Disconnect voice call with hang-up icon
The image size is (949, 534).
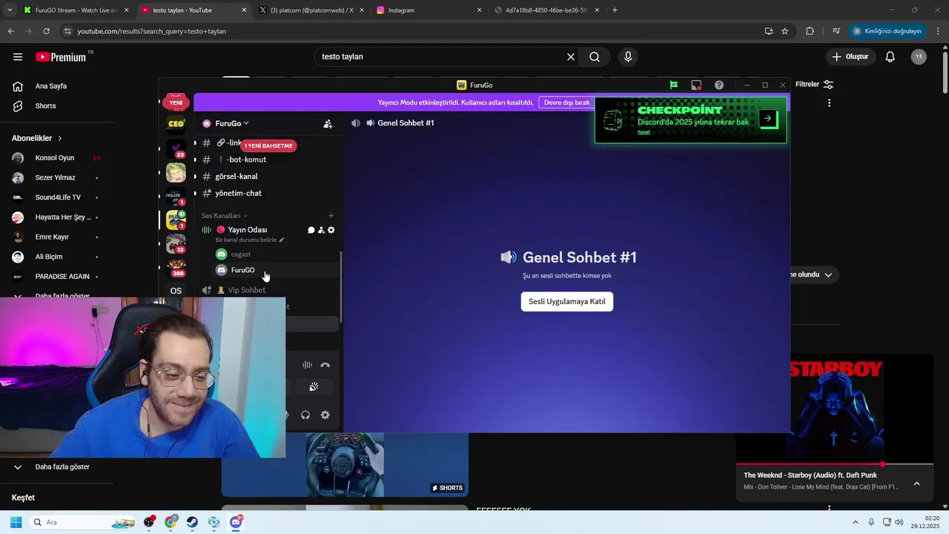click(325, 365)
